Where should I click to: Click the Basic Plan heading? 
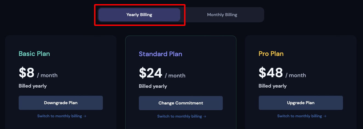[x=34, y=53]
